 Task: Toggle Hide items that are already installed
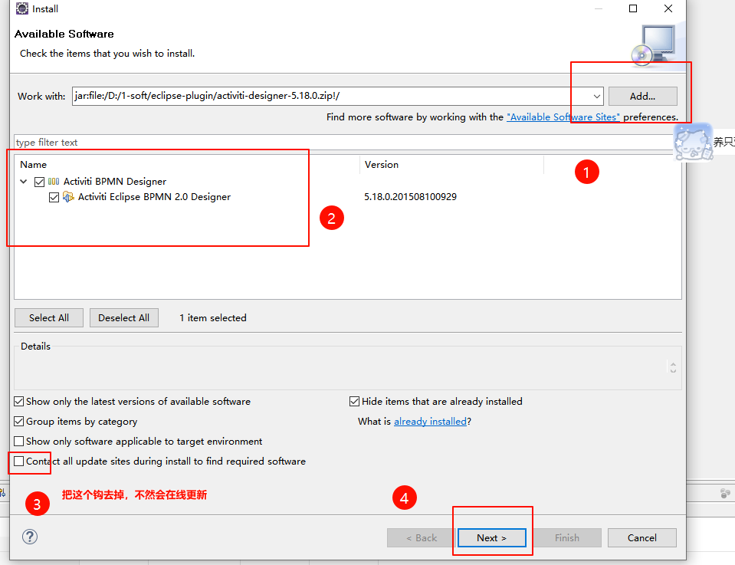[354, 402]
